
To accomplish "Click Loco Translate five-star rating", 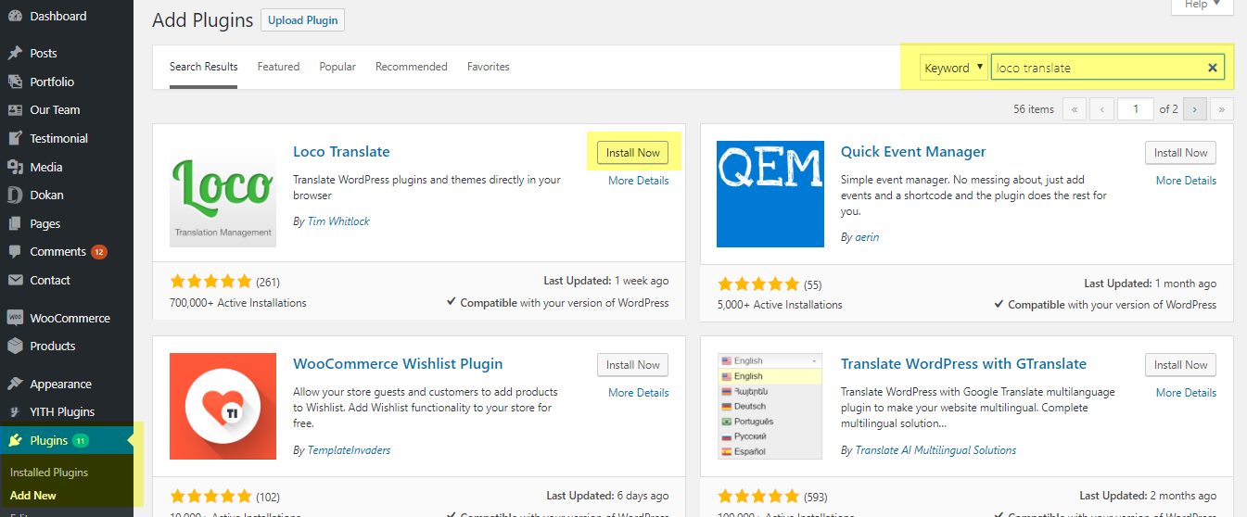I will (210, 282).
